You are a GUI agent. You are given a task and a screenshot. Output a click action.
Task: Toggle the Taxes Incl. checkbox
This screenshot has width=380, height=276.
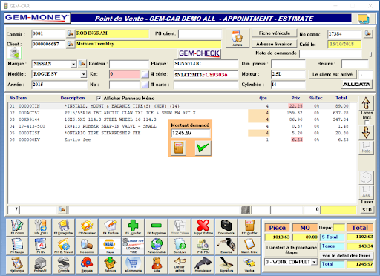(x=367, y=122)
